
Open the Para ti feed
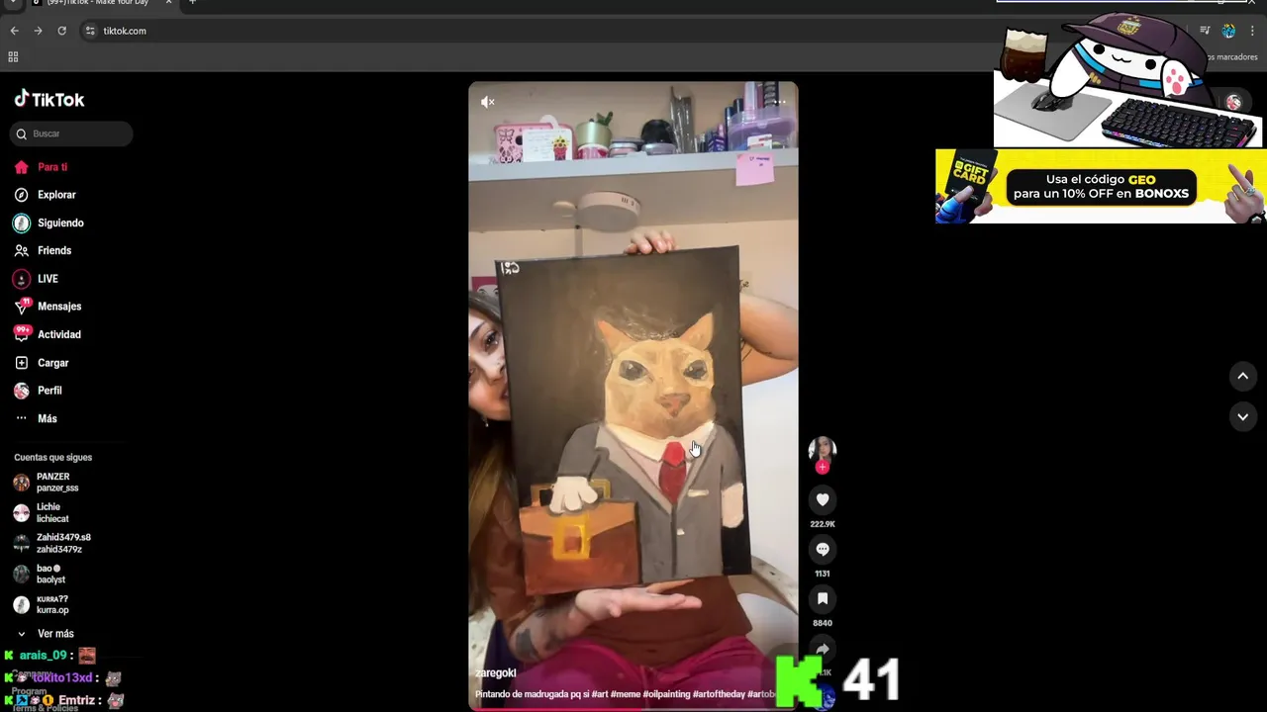click(x=52, y=167)
